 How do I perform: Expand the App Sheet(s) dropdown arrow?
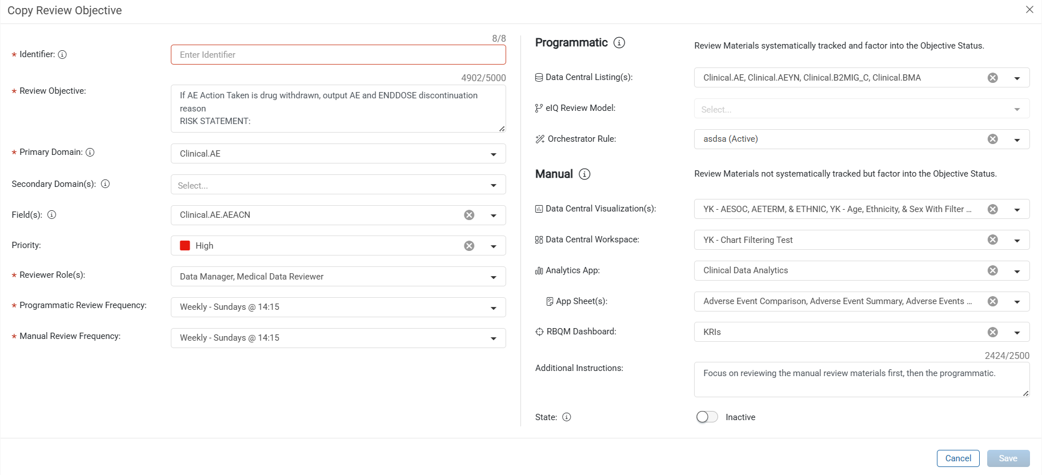[1017, 302]
